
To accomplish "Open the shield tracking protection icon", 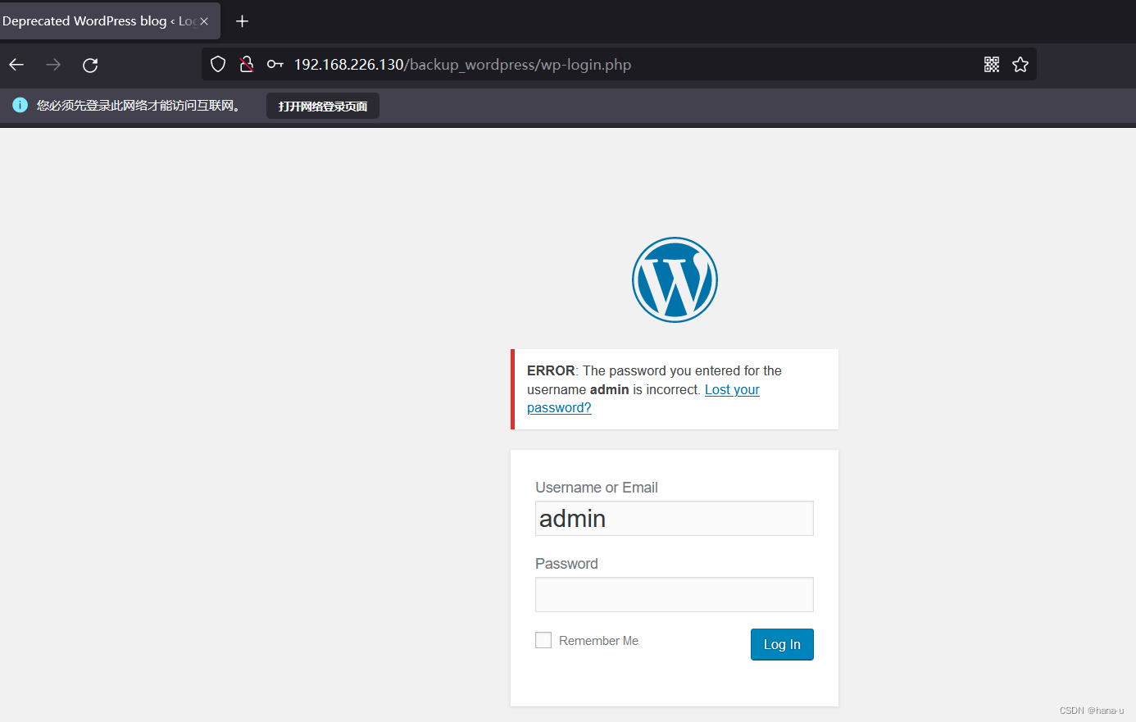I will point(218,64).
